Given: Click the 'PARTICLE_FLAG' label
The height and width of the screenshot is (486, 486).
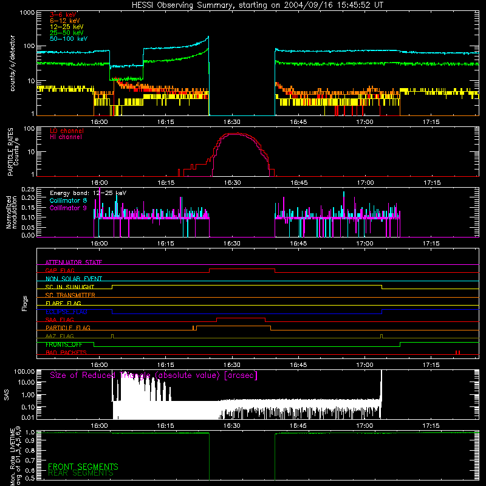Looking at the screenshot, I should (67, 327).
